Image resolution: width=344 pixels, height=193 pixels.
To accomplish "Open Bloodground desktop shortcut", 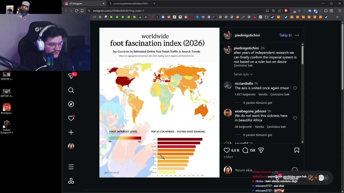I will pos(7,109).
